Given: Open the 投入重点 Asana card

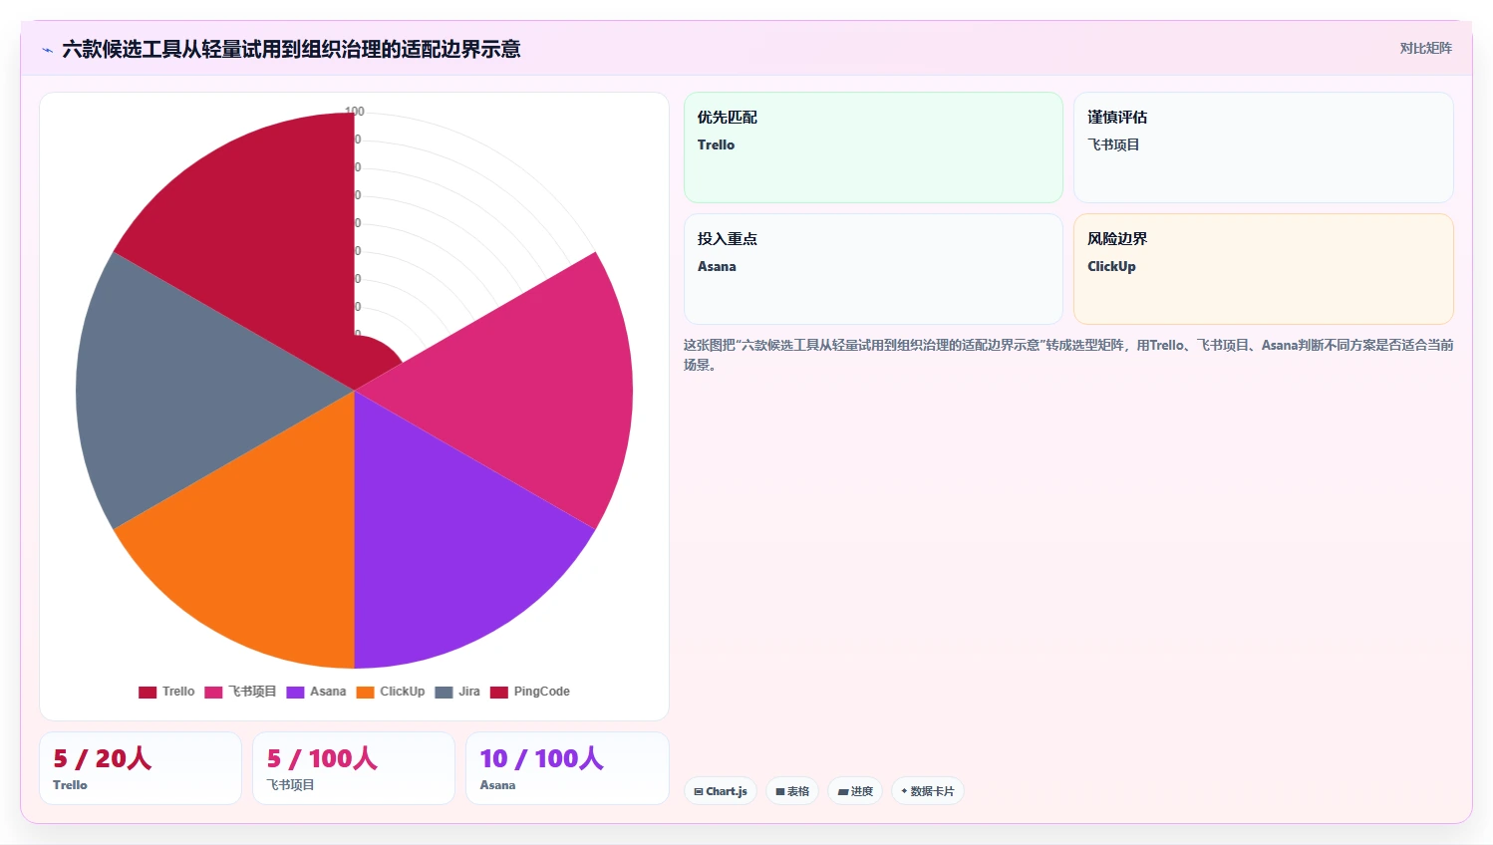Looking at the screenshot, I should 873,269.
